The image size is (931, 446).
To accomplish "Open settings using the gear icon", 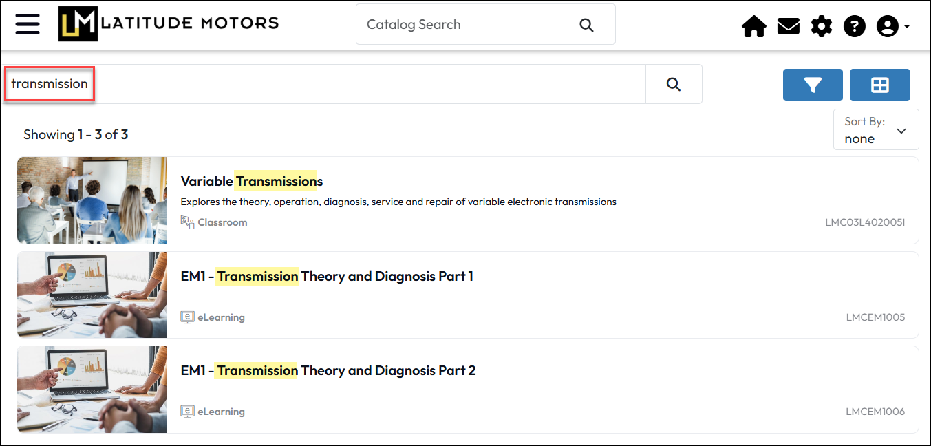I will click(x=821, y=27).
